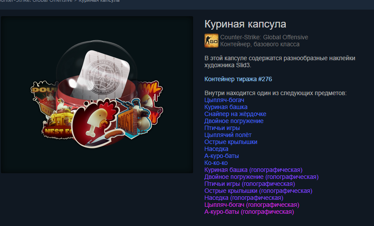Click Птичьи игры (голографическая) link
Screen dimensions: 374x226
(x=250, y=184)
